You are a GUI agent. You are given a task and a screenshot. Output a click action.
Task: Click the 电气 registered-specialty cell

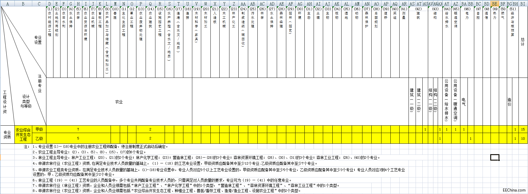click(x=464, y=102)
